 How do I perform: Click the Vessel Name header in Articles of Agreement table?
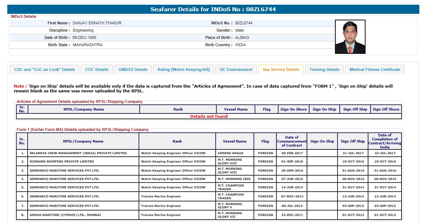click(x=236, y=109)
